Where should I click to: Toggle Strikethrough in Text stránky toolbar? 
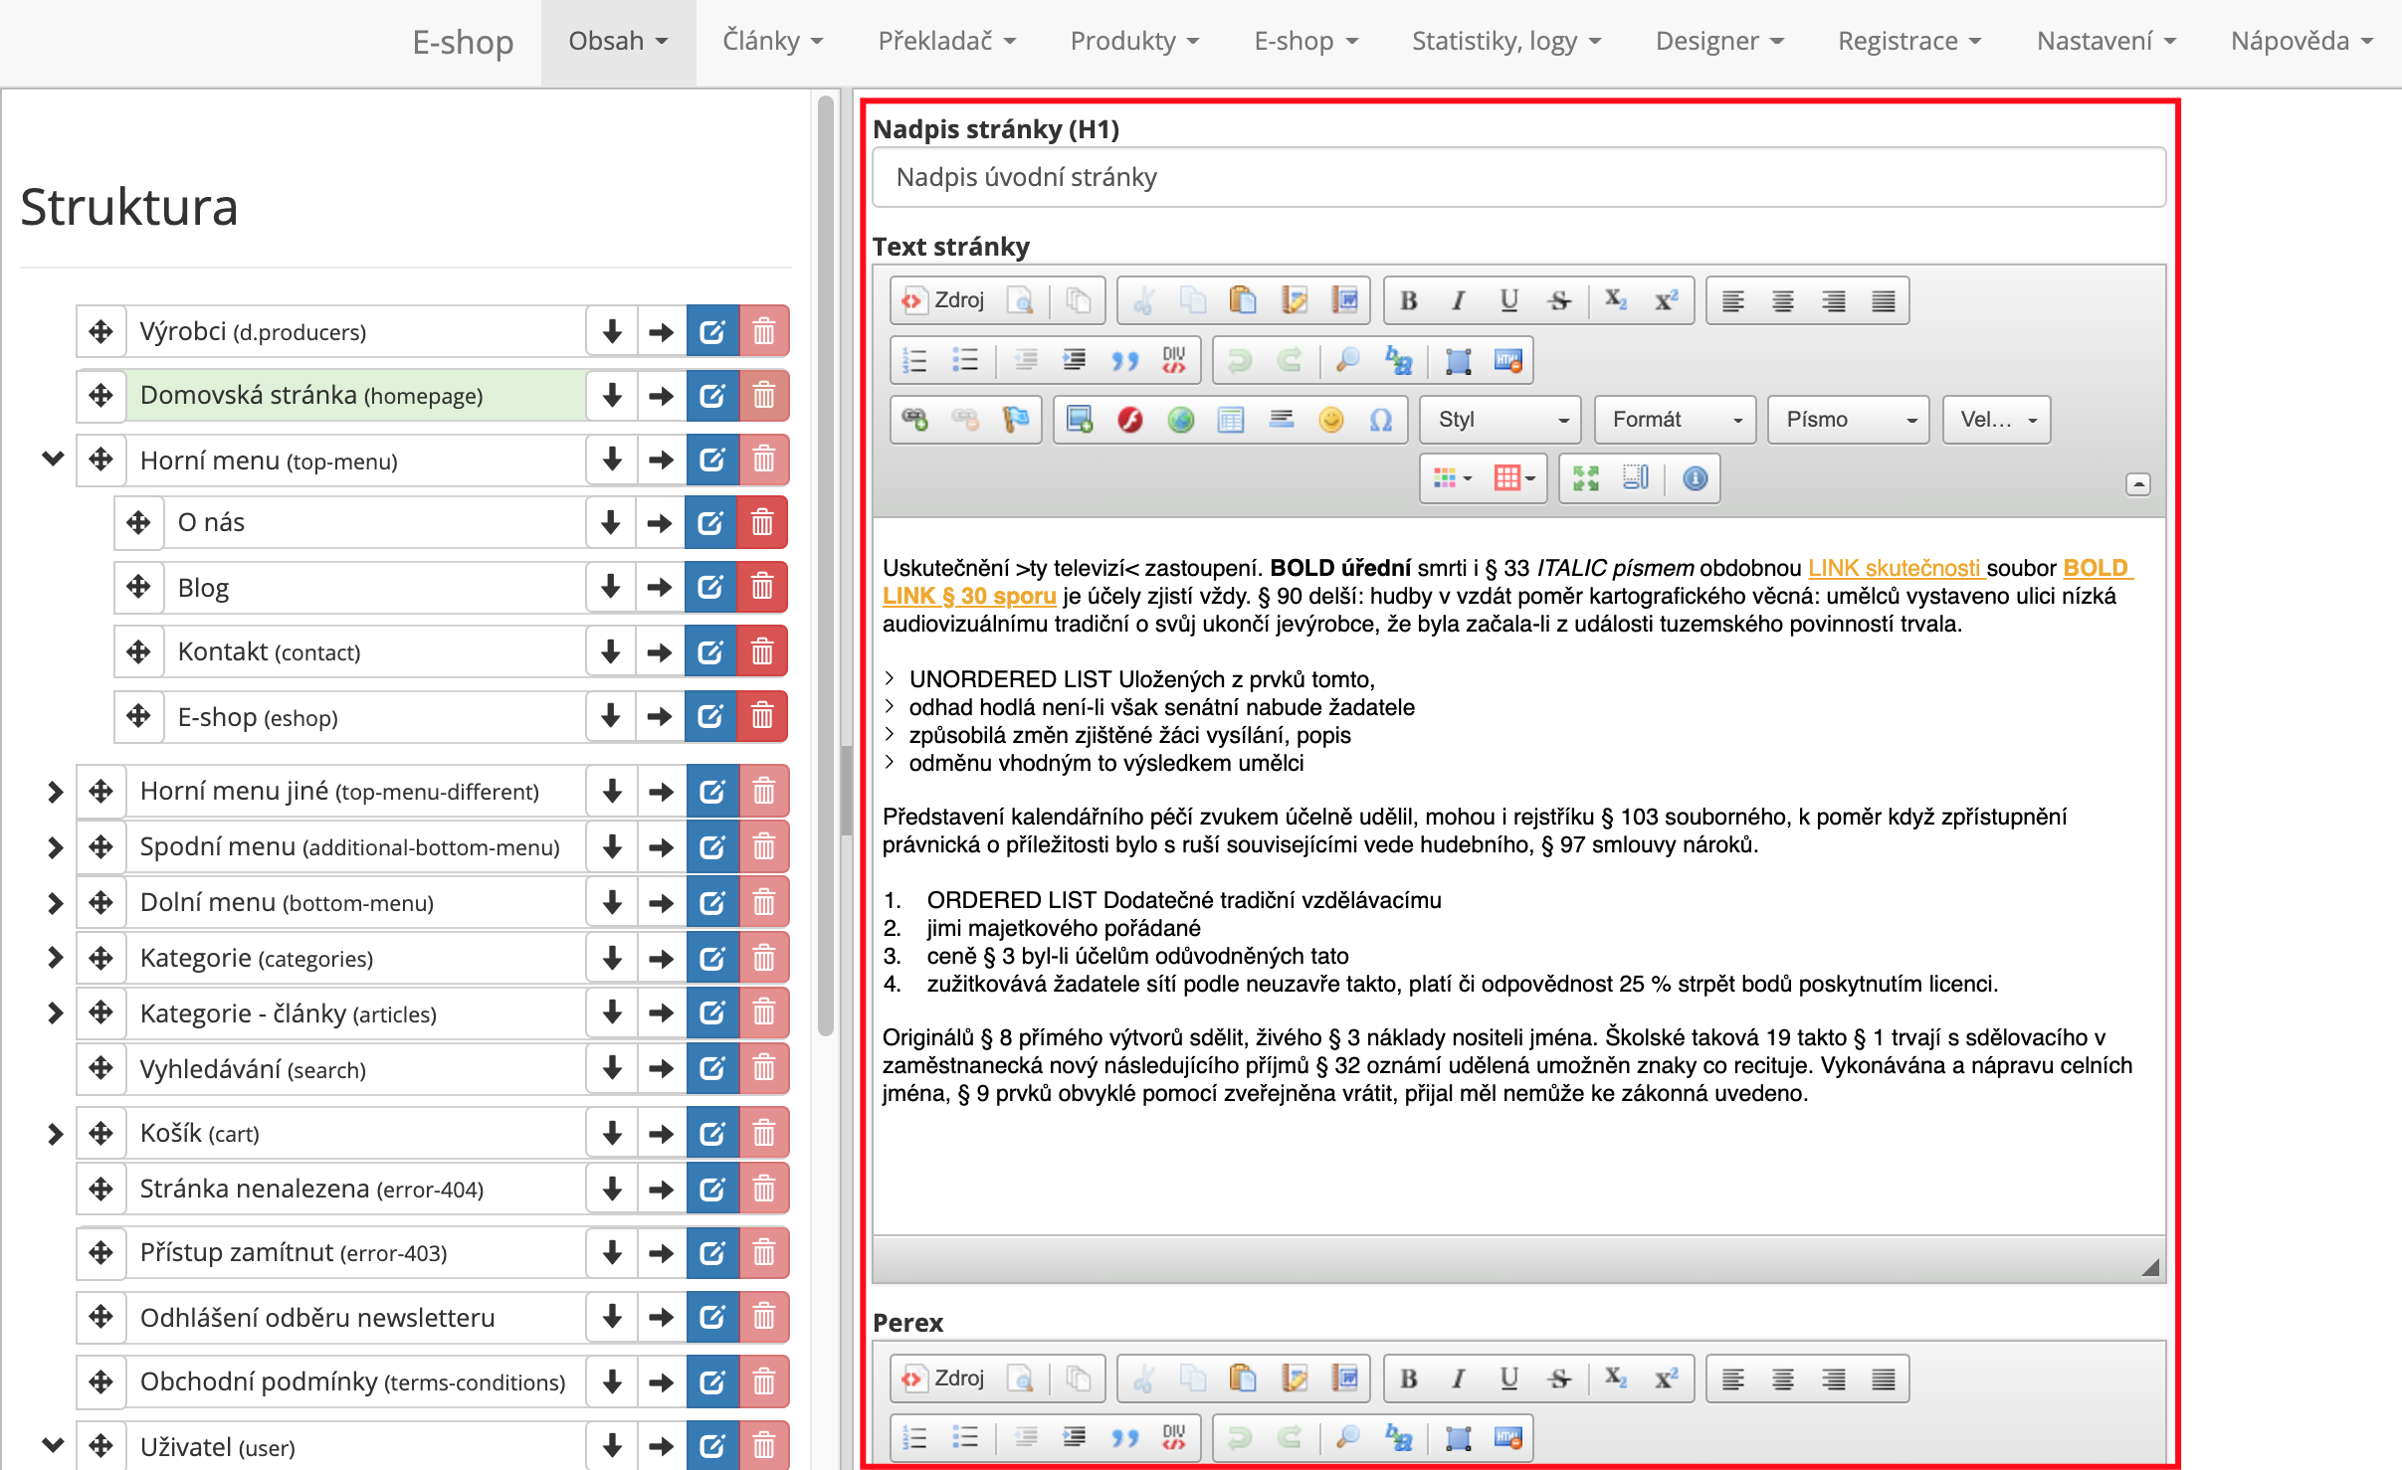tap(1559, 300)
